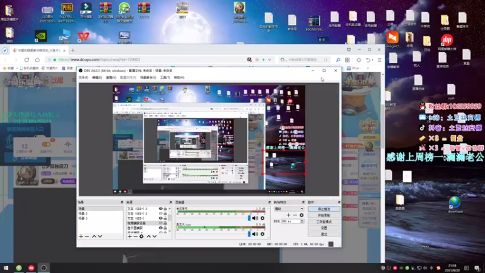Add a scene transition with the plus icon

289,215
